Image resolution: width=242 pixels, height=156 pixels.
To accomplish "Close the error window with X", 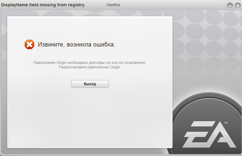I will coord(238,6).
